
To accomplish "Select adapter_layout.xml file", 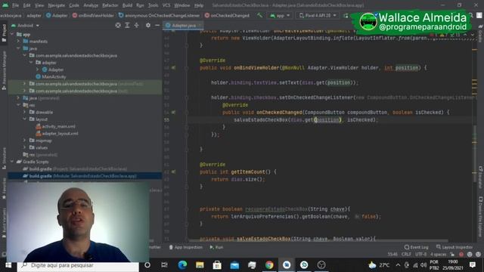I will (57, 134).
